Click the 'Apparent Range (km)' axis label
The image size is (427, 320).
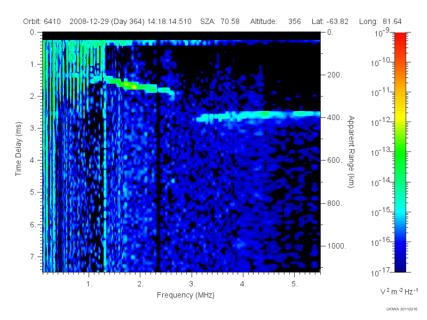click(351, 151)
